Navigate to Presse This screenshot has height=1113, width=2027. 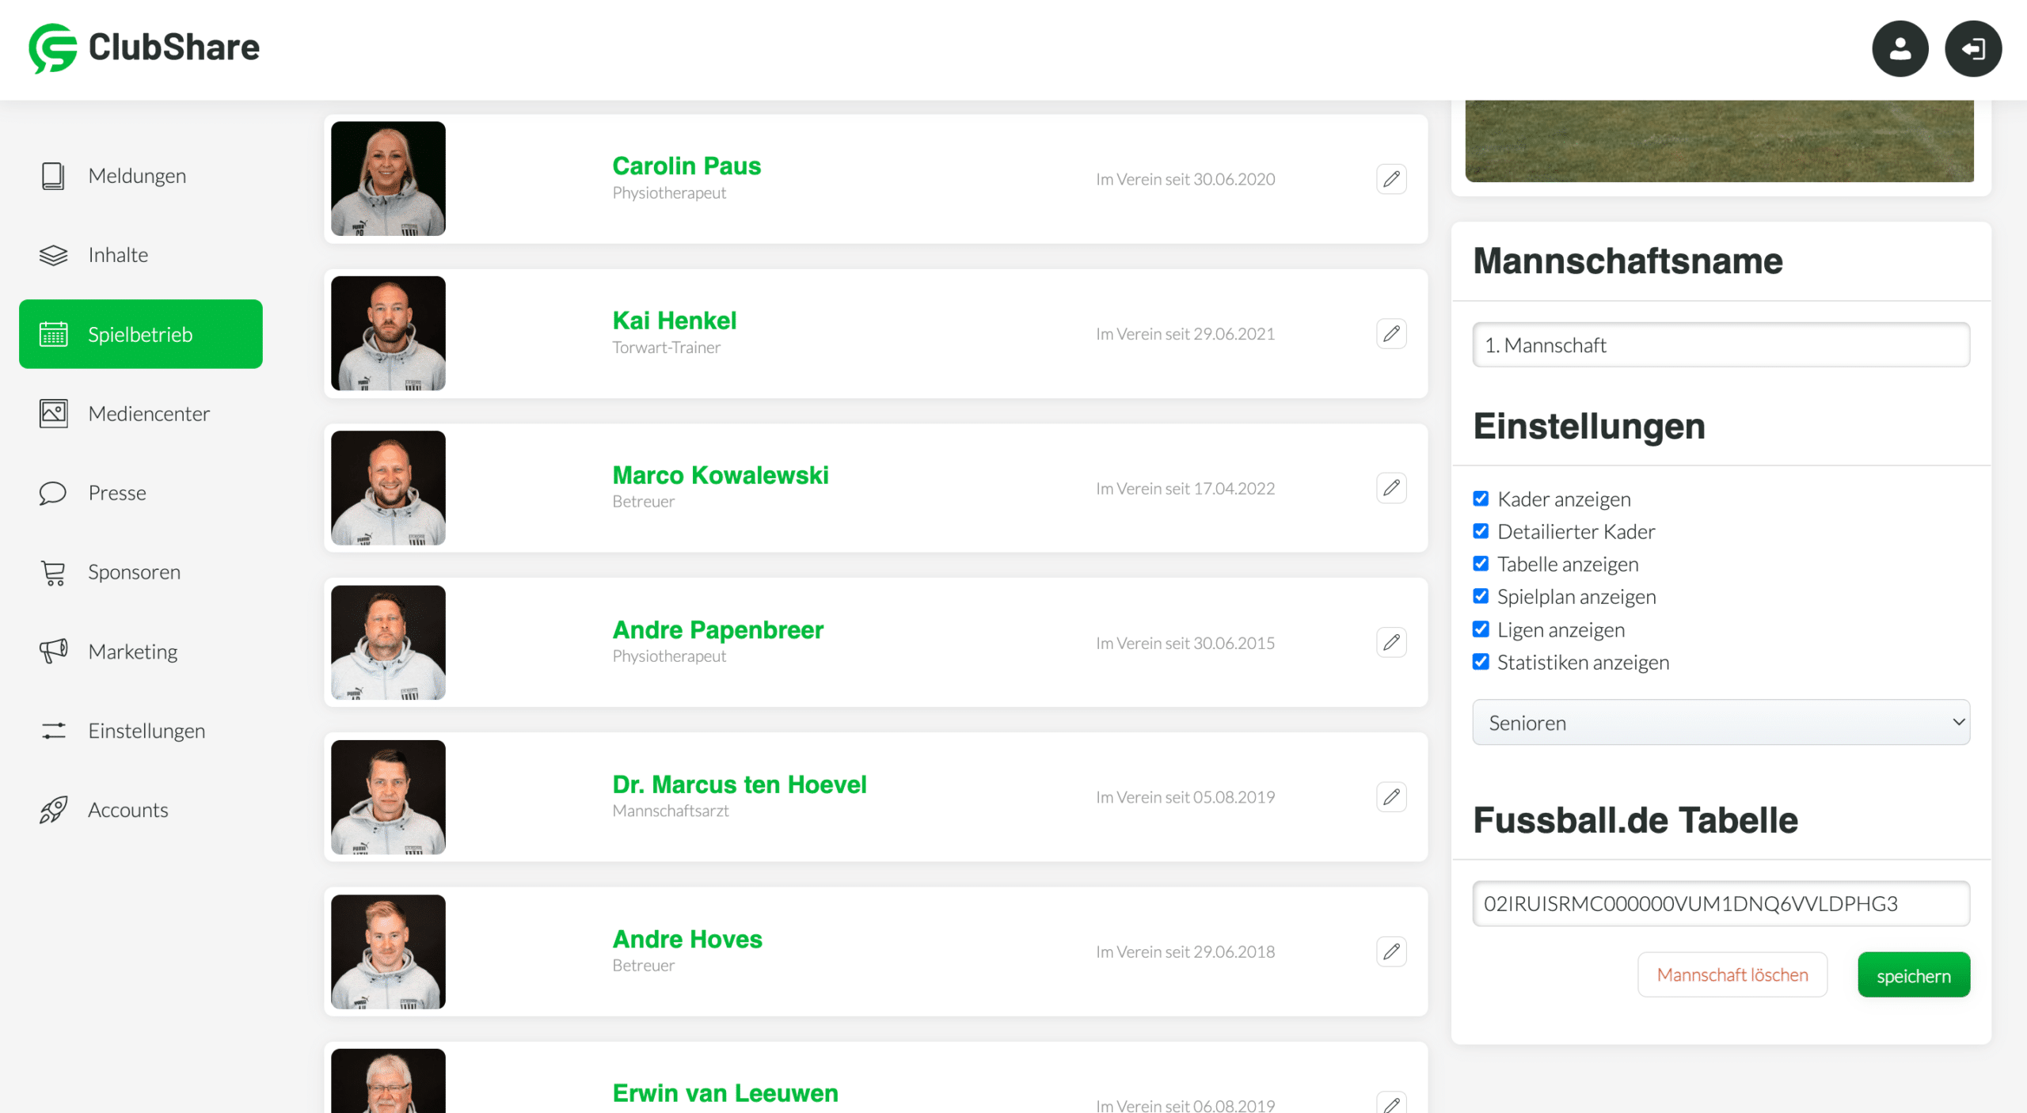141,492
